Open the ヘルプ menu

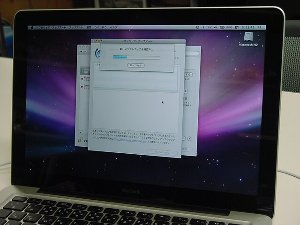coord(113,27)
